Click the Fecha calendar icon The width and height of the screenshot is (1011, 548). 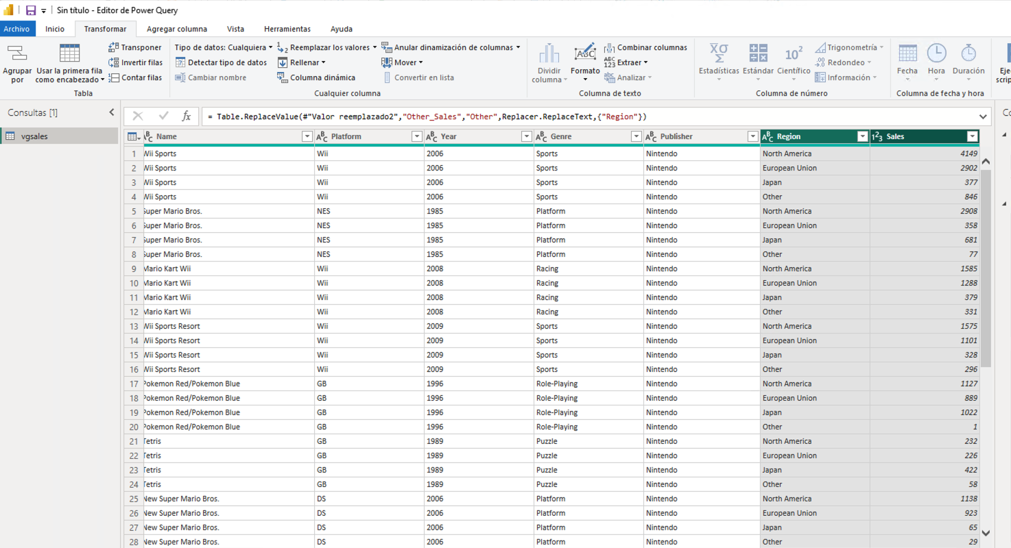tap(907, 53)
